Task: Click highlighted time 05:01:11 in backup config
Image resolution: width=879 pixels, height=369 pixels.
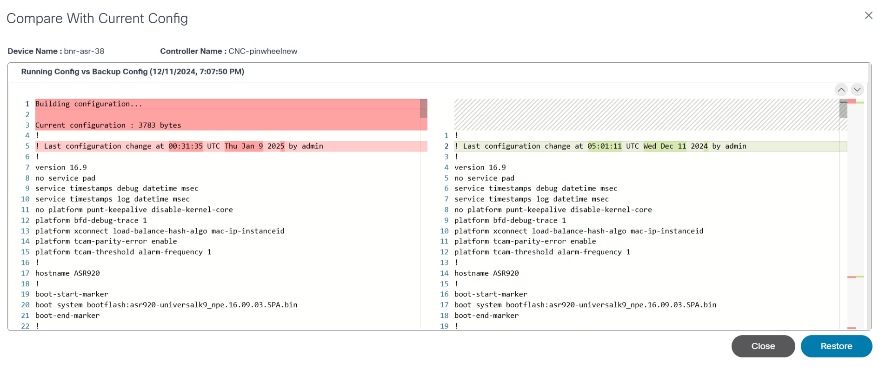Action: click(604, 146)
